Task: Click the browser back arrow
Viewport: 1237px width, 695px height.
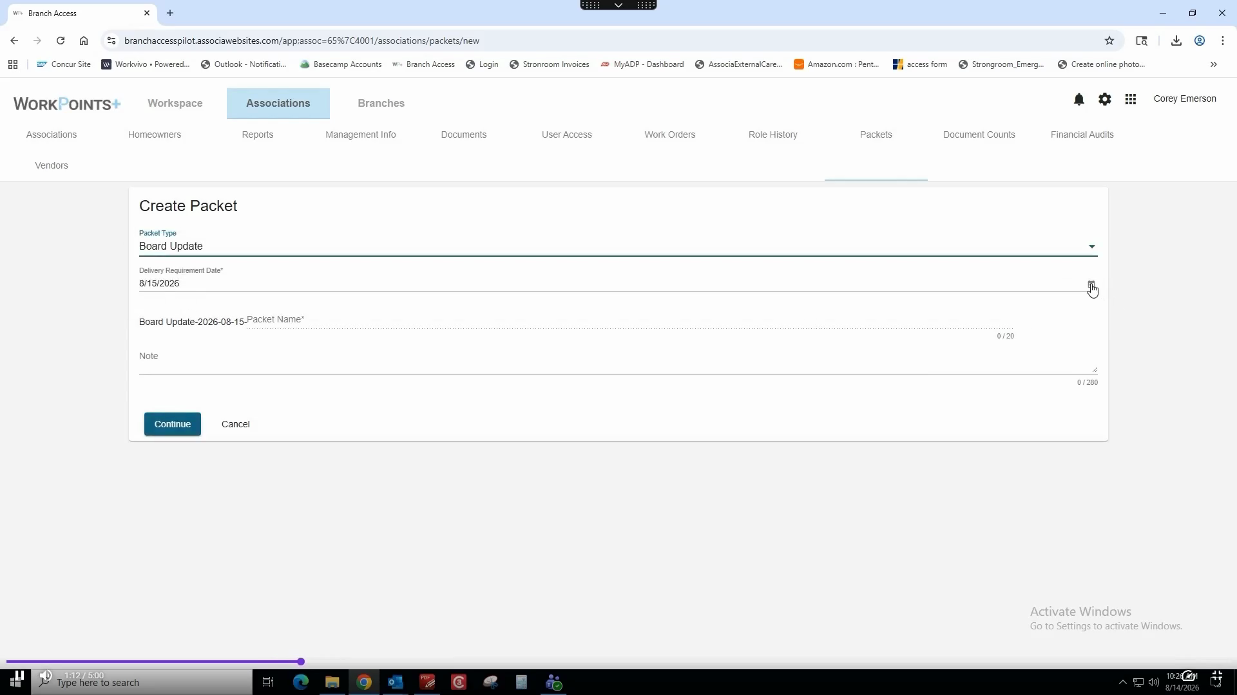Action: point(14,41)
